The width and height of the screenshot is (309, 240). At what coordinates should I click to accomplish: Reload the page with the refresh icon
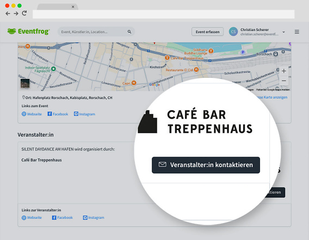[24, 13]
